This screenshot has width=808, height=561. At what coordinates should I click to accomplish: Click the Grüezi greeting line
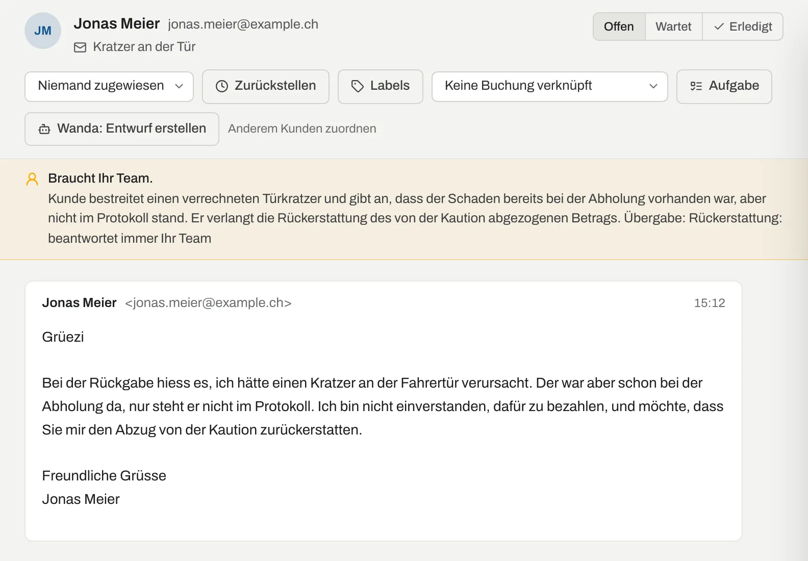63,337
